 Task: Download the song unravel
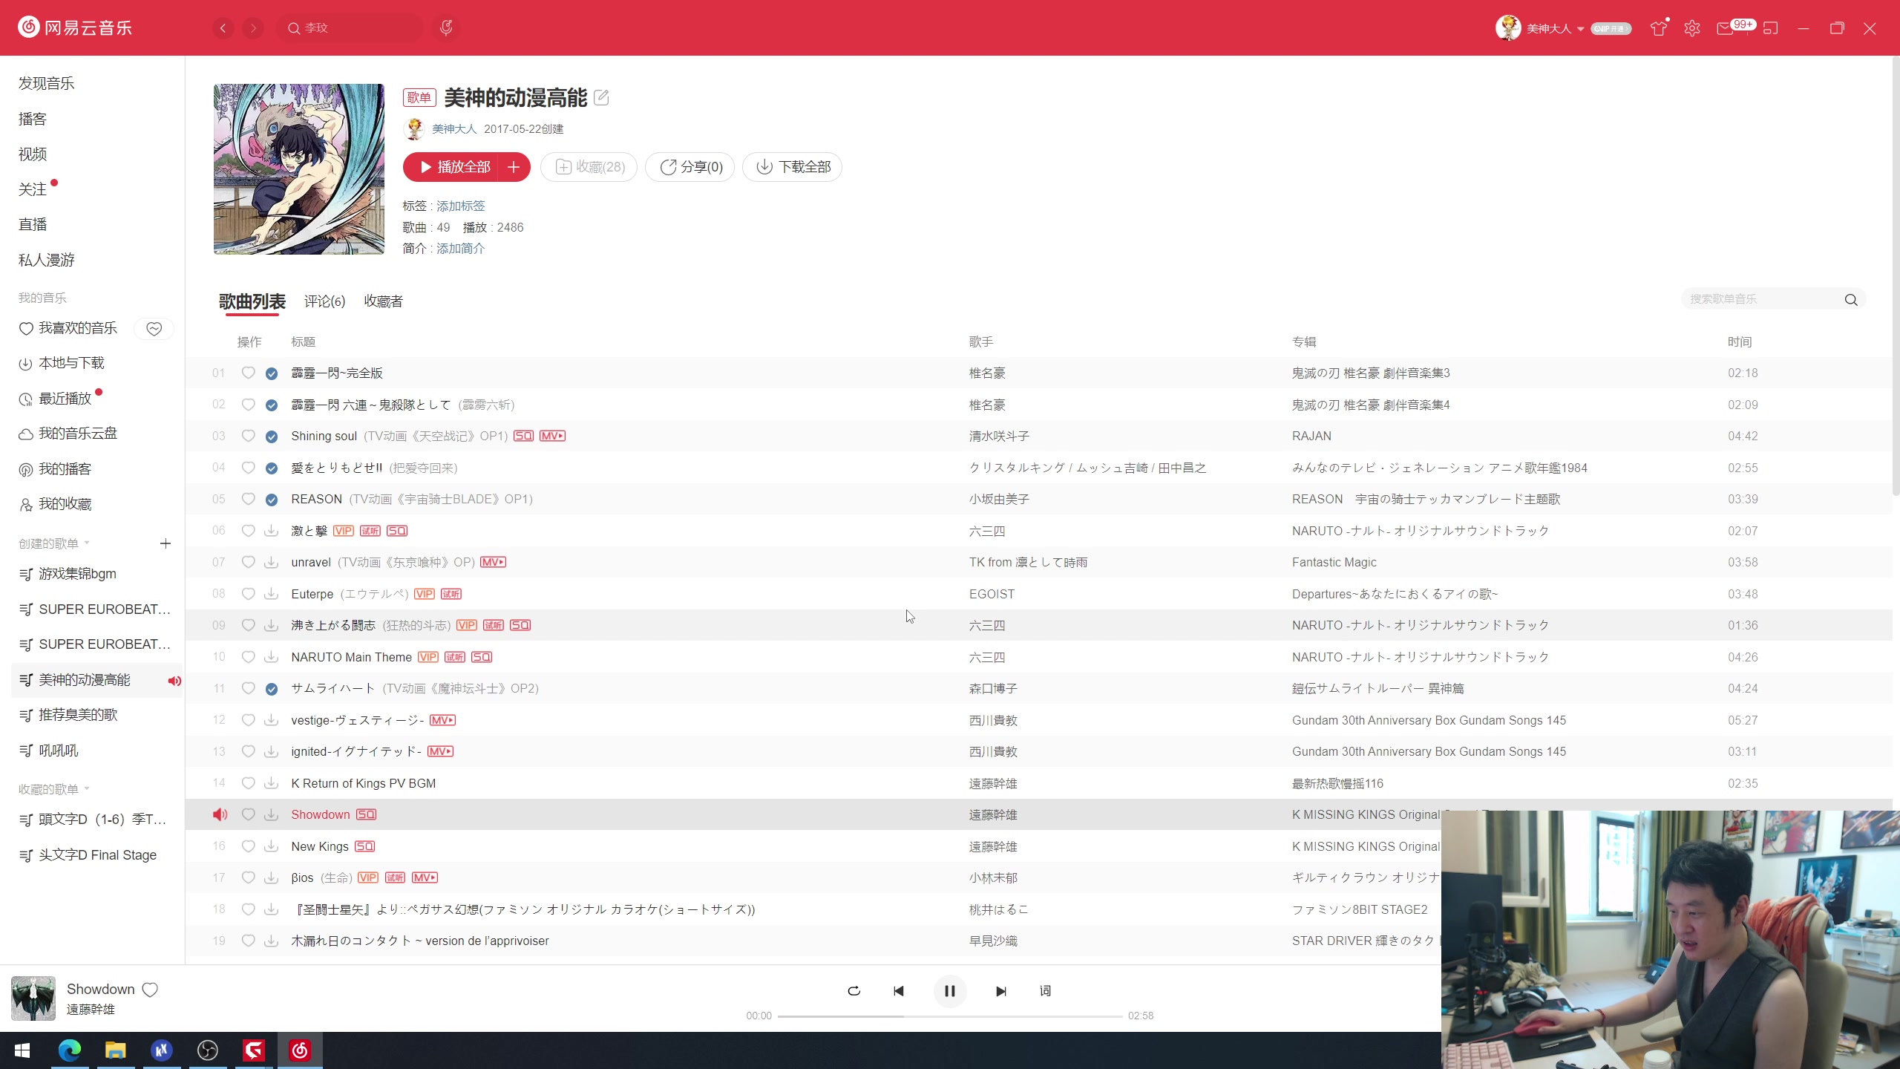click(x=272, y=562)
